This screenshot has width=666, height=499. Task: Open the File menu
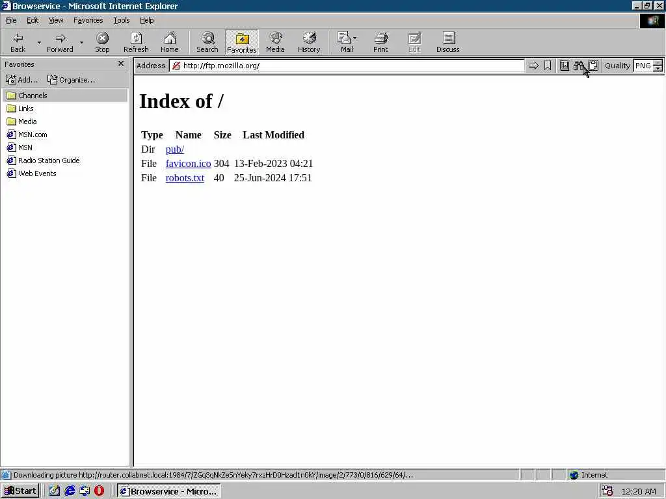pyautogui.click(x=11, y=20)
